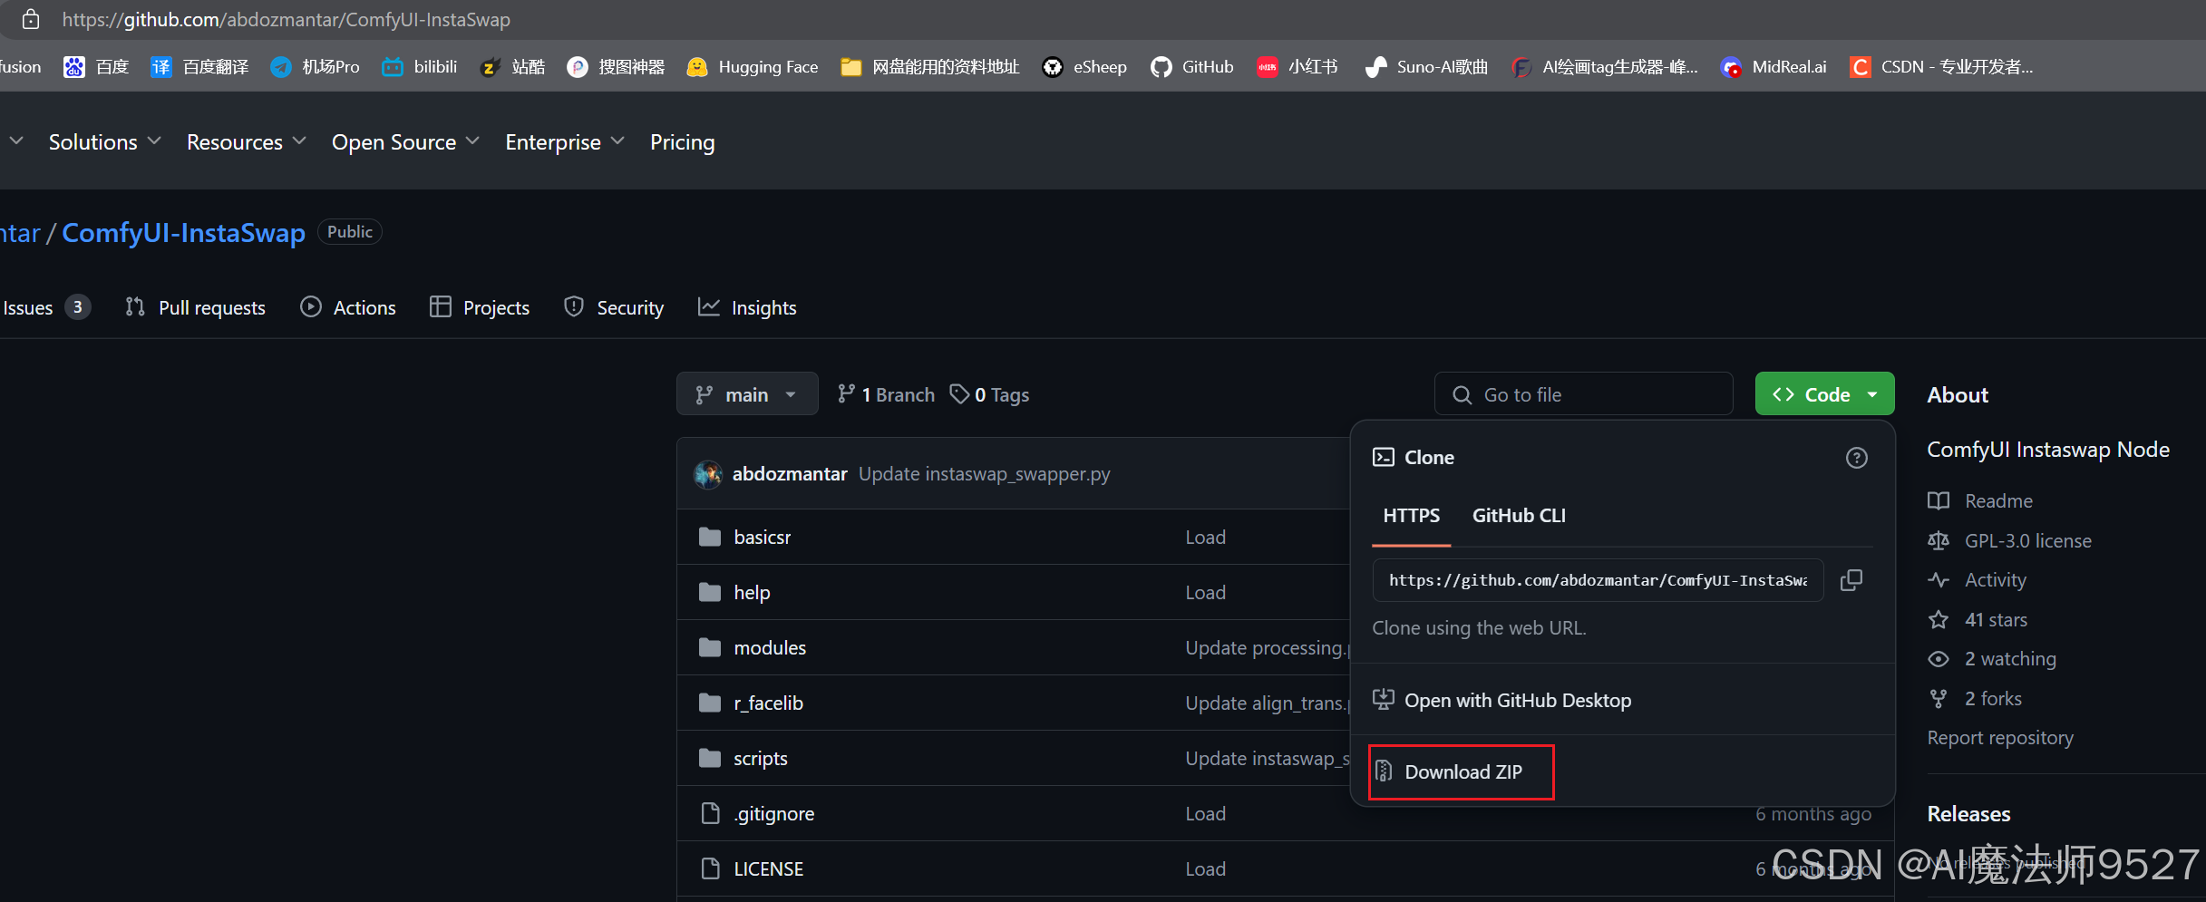Open the basicsr folder
Screen dimensions: 2206x902
pyautogui.click(x=762, y=537)
